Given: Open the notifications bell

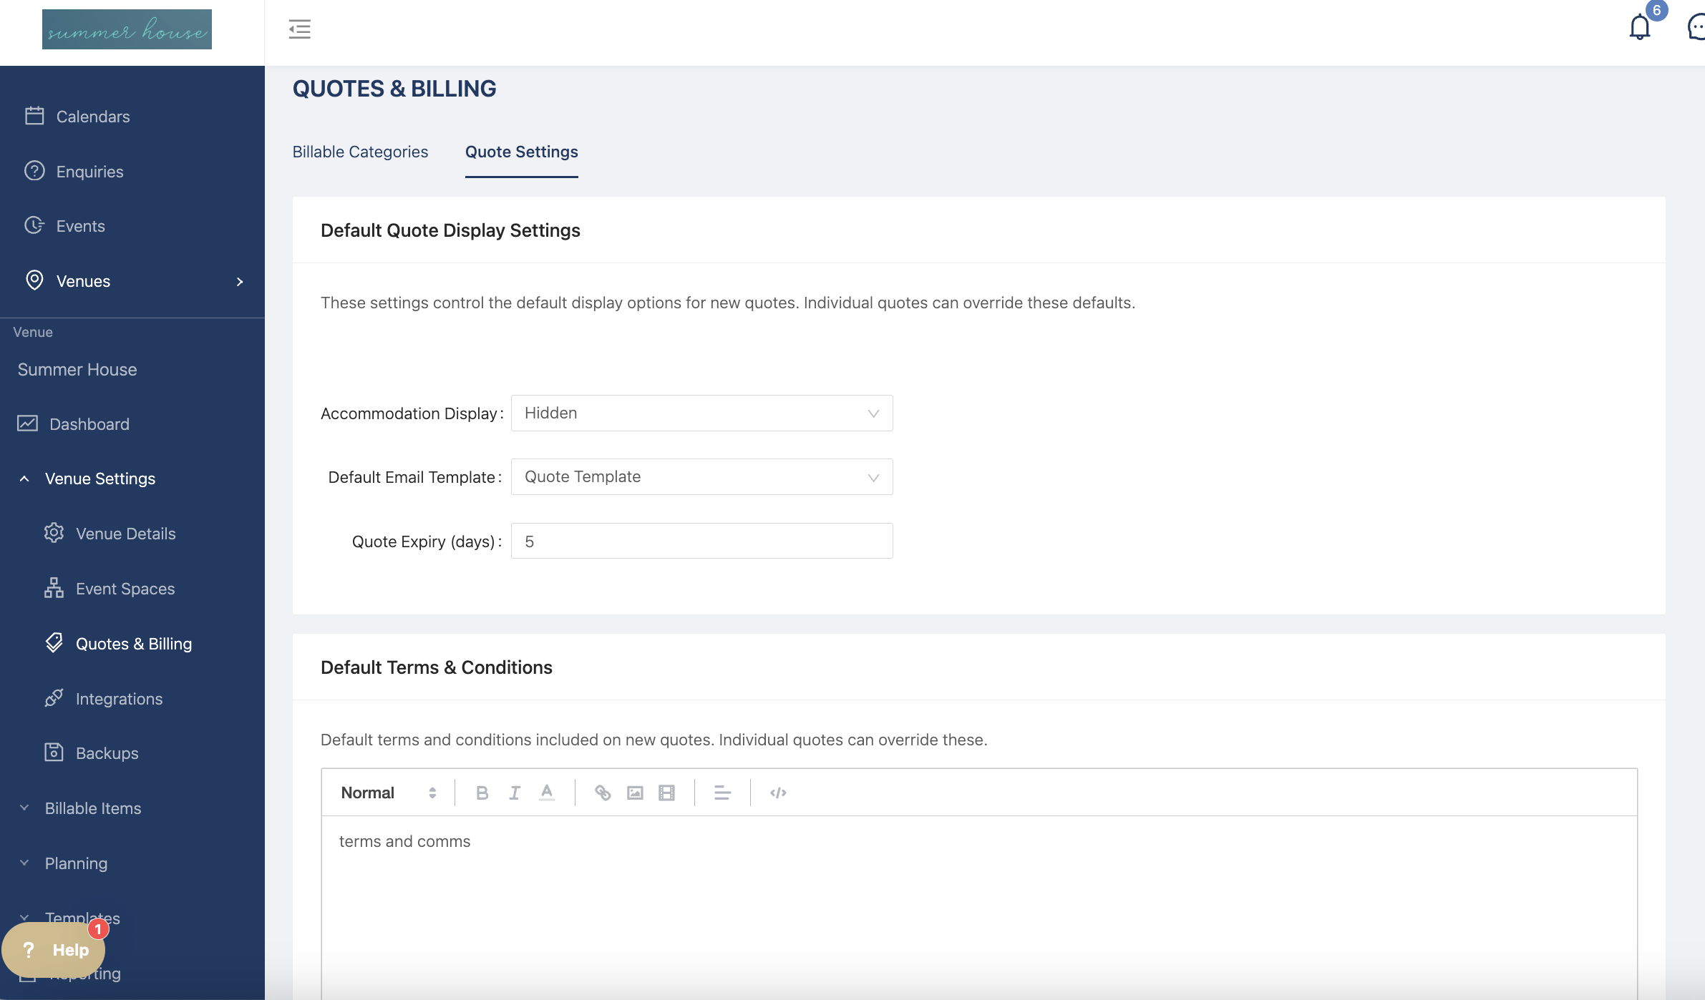Looking at the screenshot, I should pyautogui.click(x=1639, y=28).
